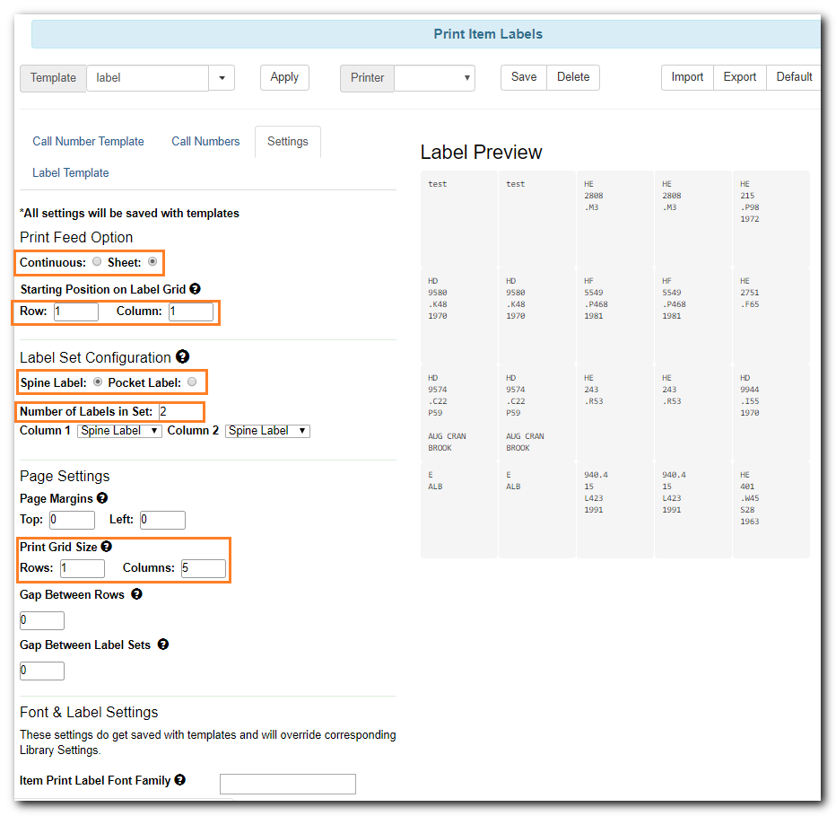The image size is (836, 816).
Task: Open the Column 2 label type dropdown
Action: tap(267, 431)
